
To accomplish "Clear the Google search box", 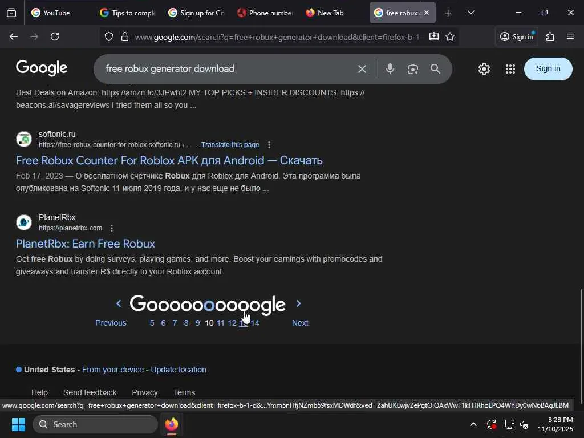I will [x=362, y=69].
